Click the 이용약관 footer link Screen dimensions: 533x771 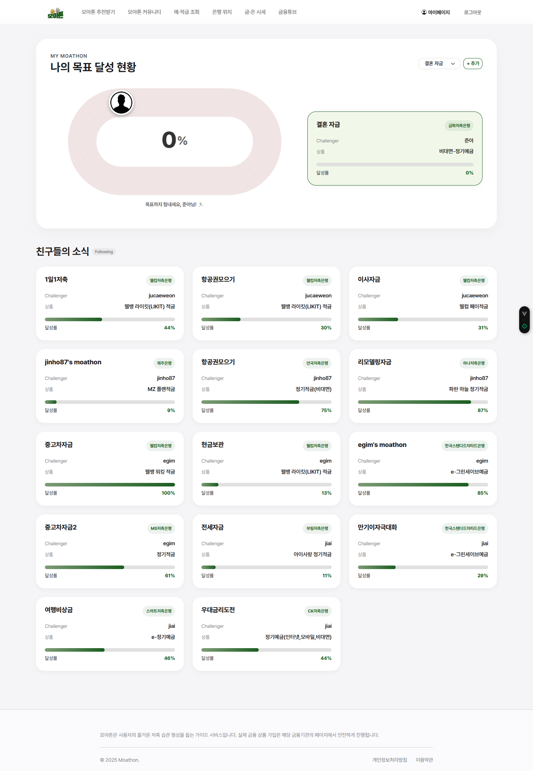[424, 760]
